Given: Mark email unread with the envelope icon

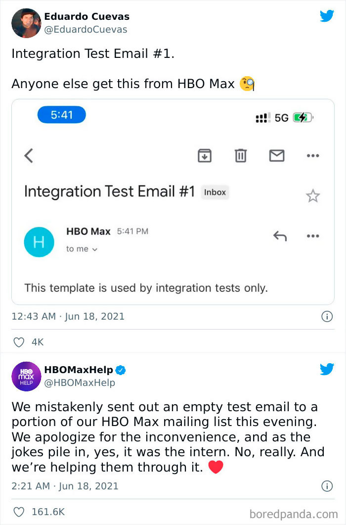Looking at the screenshot, I should tap(277, 155).
